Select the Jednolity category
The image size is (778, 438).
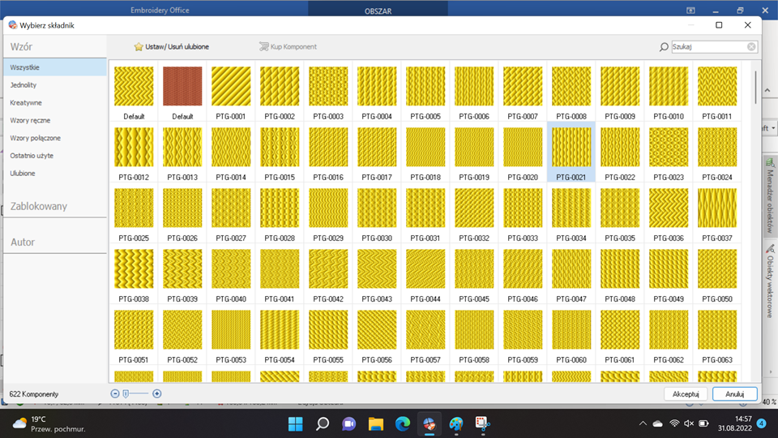[24, 85]
